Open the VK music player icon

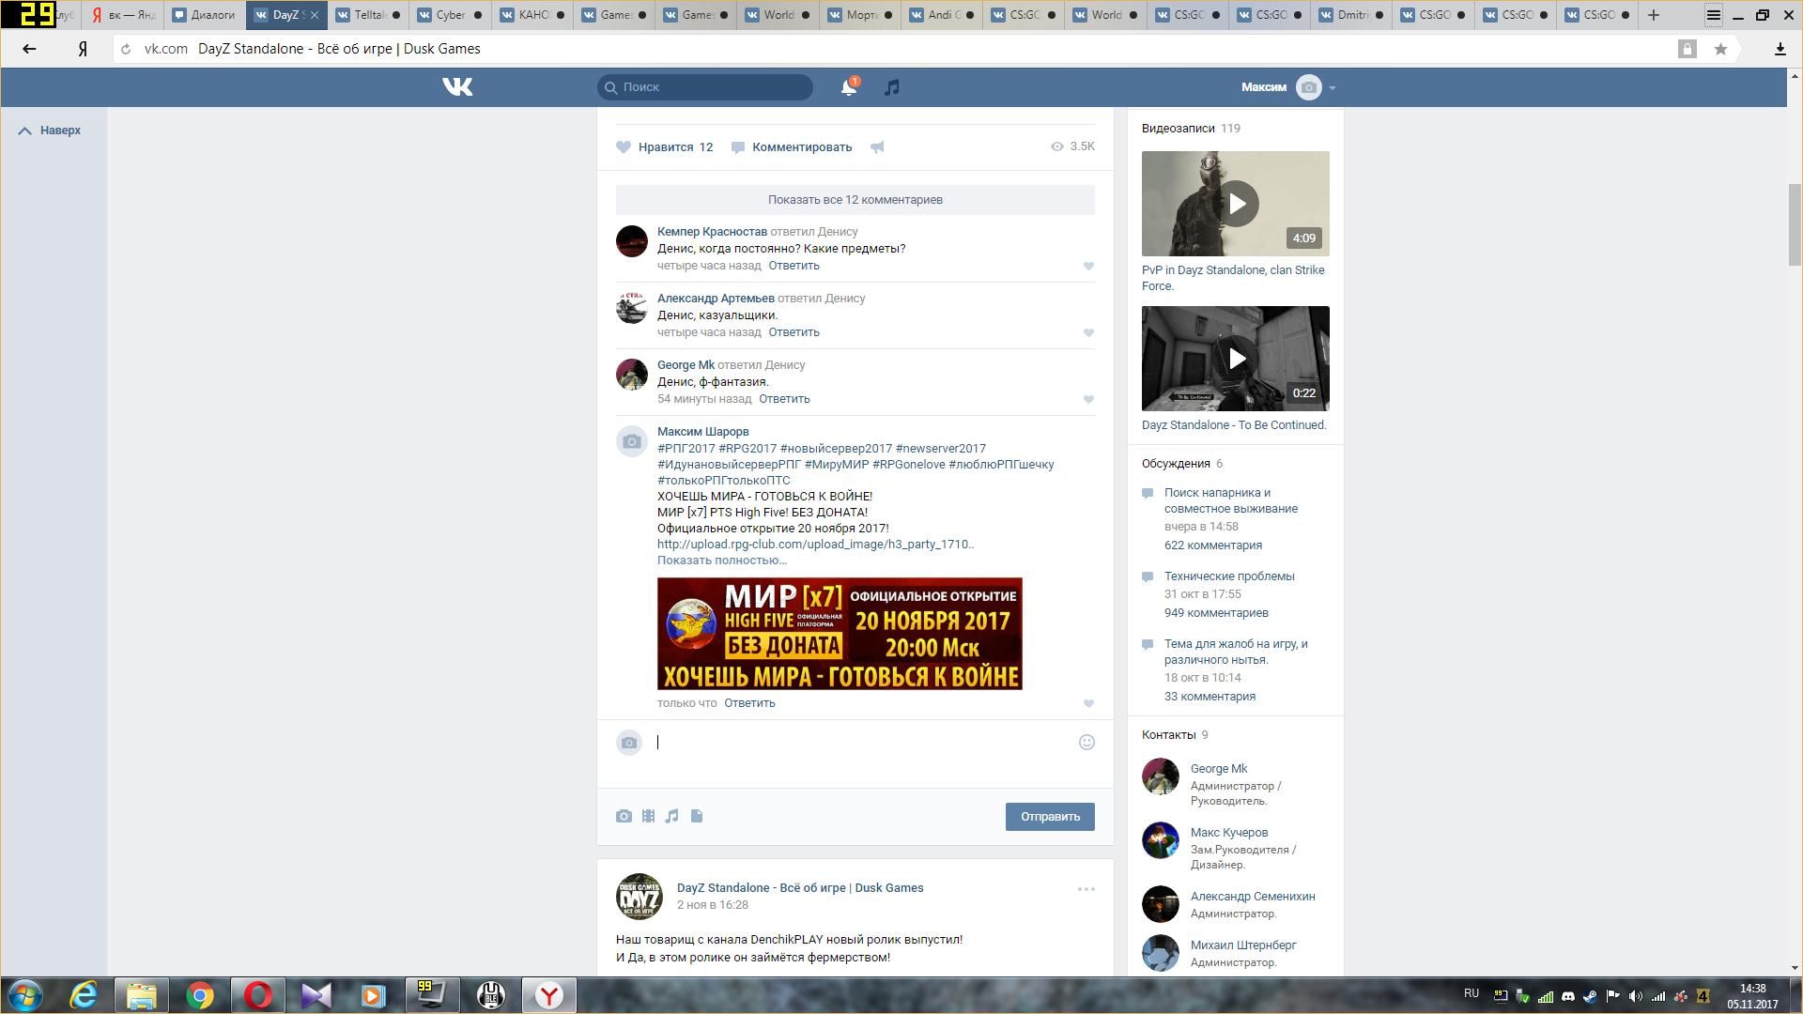[892, 87]
